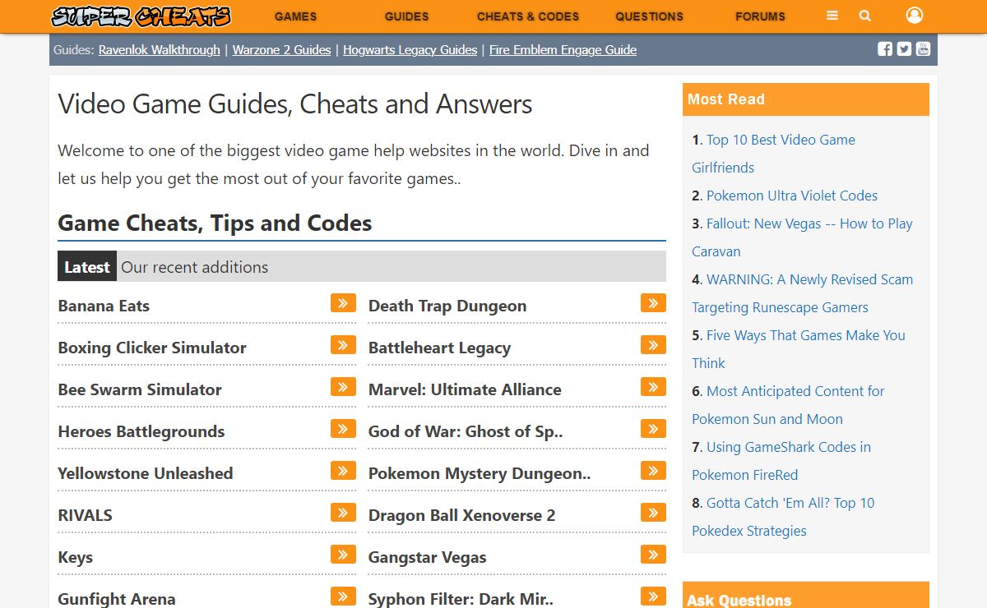Image resolution: width=987 pixels, height=608 pixels.
Task: Open the Boxing Clicker Simulator entry
Action: 152,348
